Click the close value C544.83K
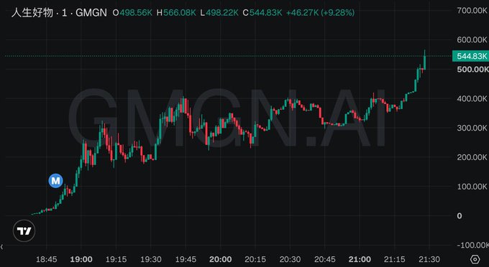The image size is (489, 267). pyautogui.click(x=262, y=13)
